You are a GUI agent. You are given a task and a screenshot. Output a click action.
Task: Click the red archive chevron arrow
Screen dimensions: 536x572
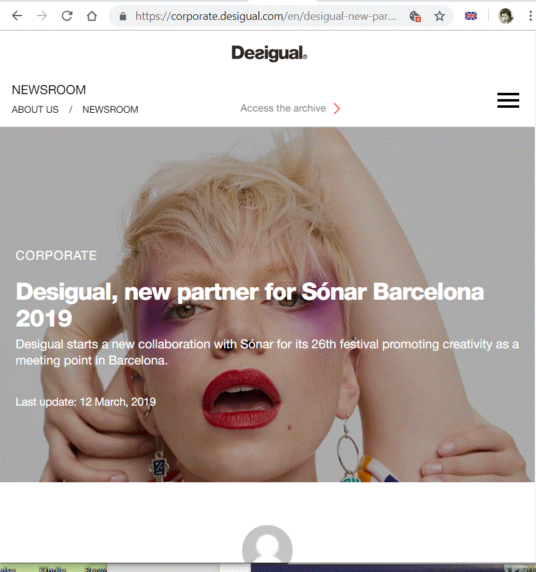click(337, 108)
